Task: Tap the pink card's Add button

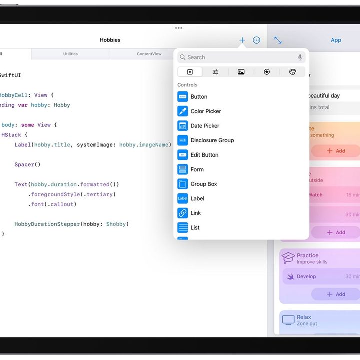Action: coord(336,232)
